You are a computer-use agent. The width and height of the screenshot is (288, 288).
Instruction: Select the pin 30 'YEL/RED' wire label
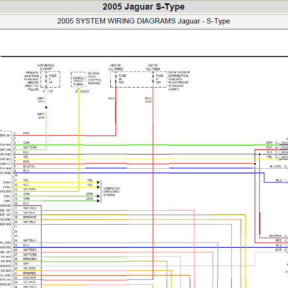pyautogui.click(x=29, y=268)
